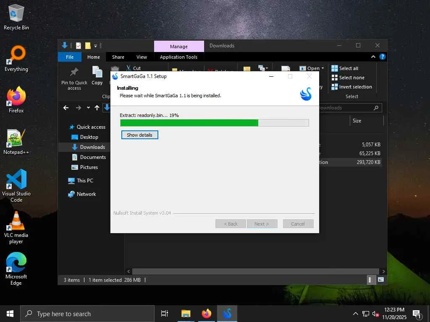Go forward using Explorer forward arrow

click(x=79, y=108)
